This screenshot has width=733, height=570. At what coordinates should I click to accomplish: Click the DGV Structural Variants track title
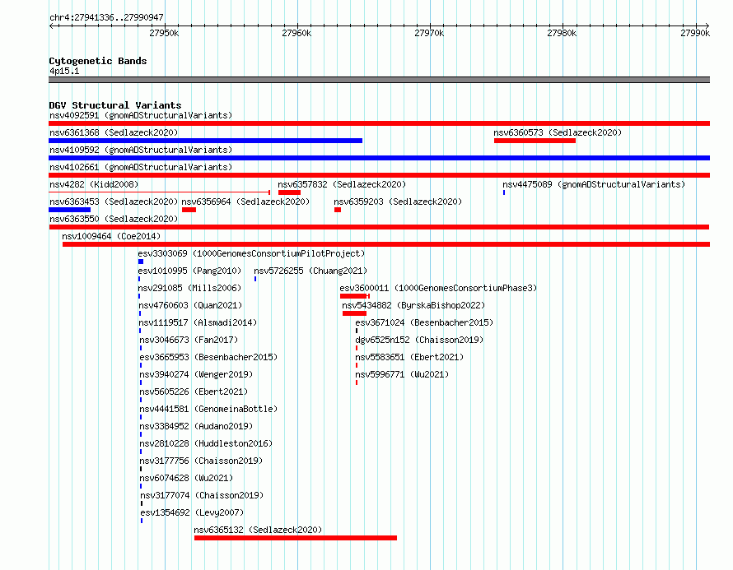click(x=115, y=105)
